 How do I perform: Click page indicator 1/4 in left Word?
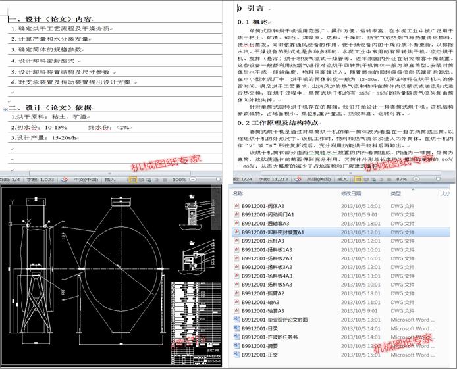coord(10,180)
